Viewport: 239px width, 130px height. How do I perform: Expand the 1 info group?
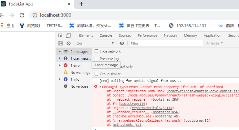coord(60,79)
